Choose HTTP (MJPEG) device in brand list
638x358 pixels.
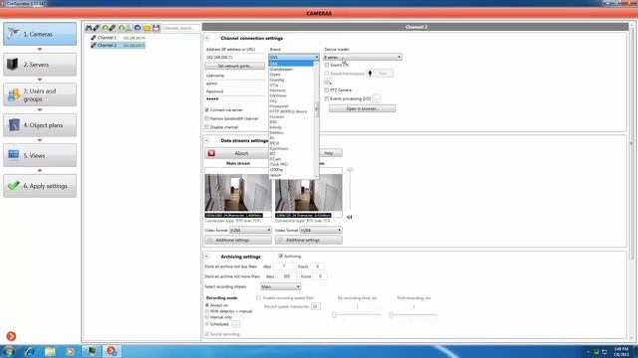point(291,111)
